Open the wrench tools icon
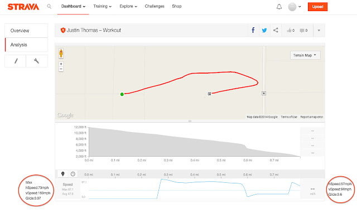 (x=36, y=61)
